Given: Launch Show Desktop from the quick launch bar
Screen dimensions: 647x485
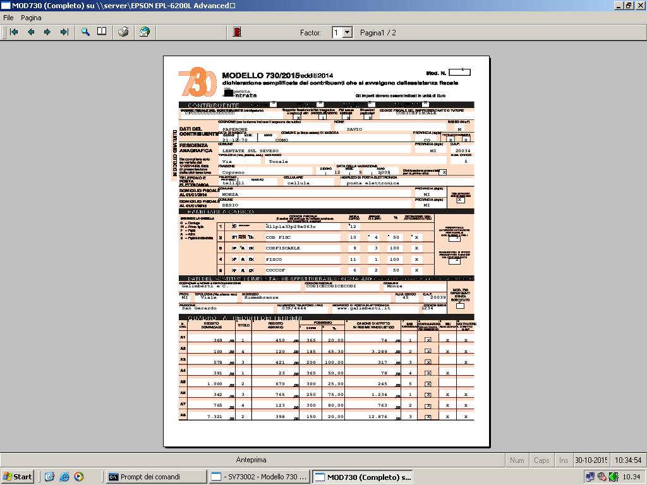Looking at the screenshot, I should pos(49,477).
